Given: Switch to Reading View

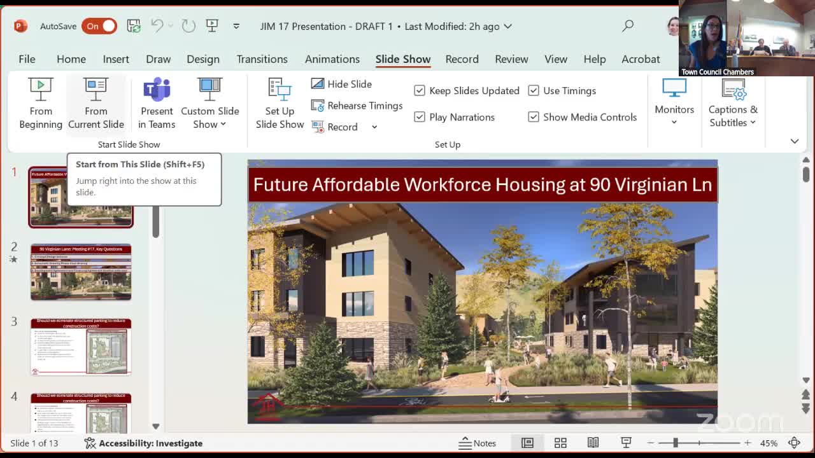Looking at the screenshot, I should 593,443.
